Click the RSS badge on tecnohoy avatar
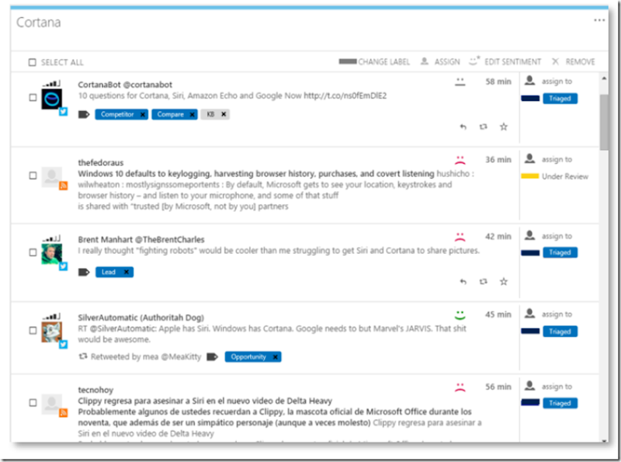The height and width of the screenshot is (462, 621). [x=64, y=413]
